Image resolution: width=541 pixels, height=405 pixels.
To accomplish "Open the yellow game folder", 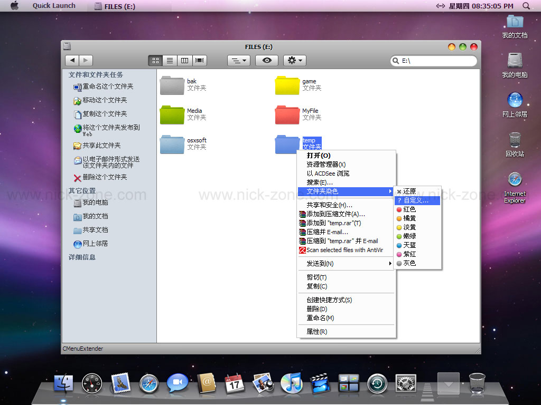I will [x=287, y=85].
